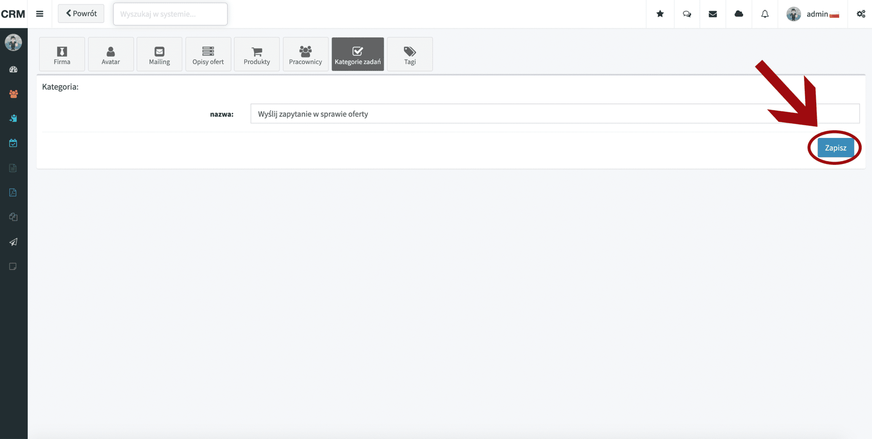This screenshot has height=439, width=872.
Task: Open the settings gears icon
Action: tap(861, 14)
